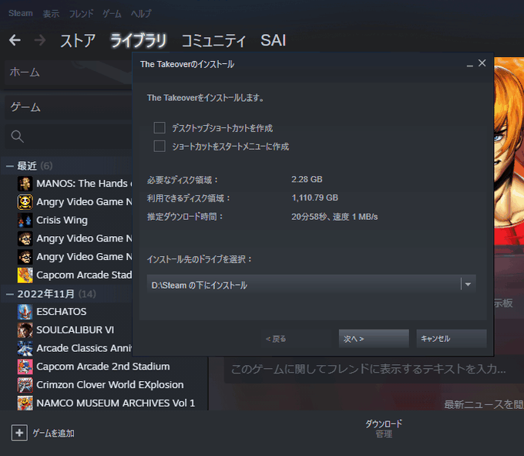Click the 2.28 GB required disk value
Image resolution: width=524 pixels, height=456 pixels.
[307, 179]
